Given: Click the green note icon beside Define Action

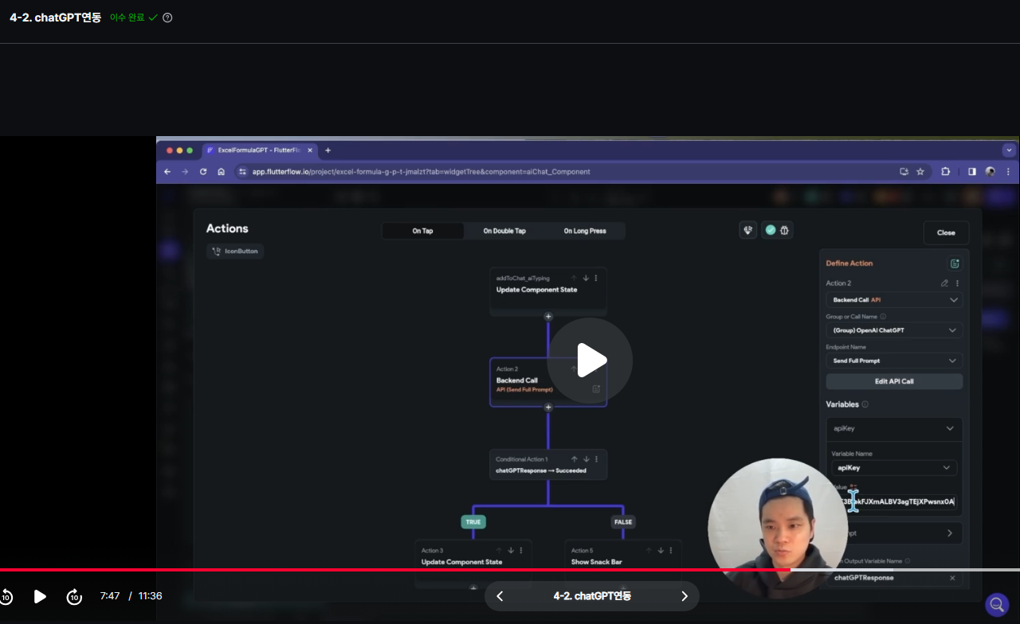Looking at the screenshot, I should (955, 263).
